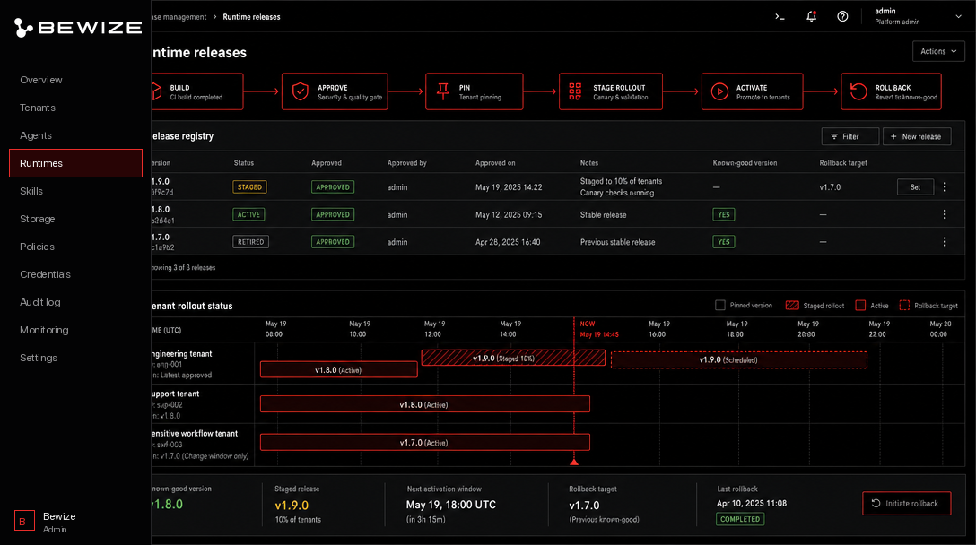Click the Stage Rollout grid icon
The height and width of the screenshot is (545, 976).
575,91
